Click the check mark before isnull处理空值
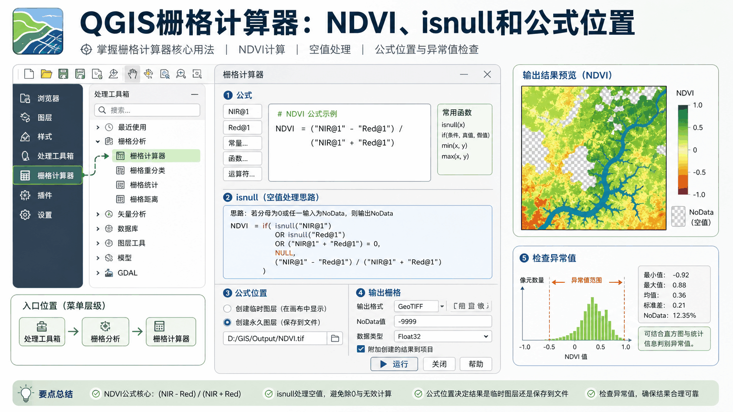Viewport: 733px width, 412px height. 269,394
